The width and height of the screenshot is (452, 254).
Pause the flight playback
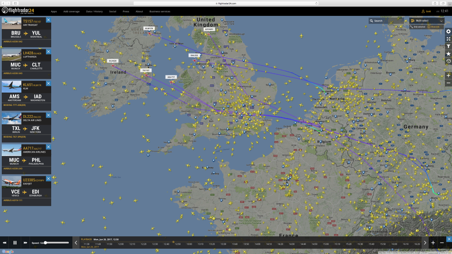click(x=15, y=243)
